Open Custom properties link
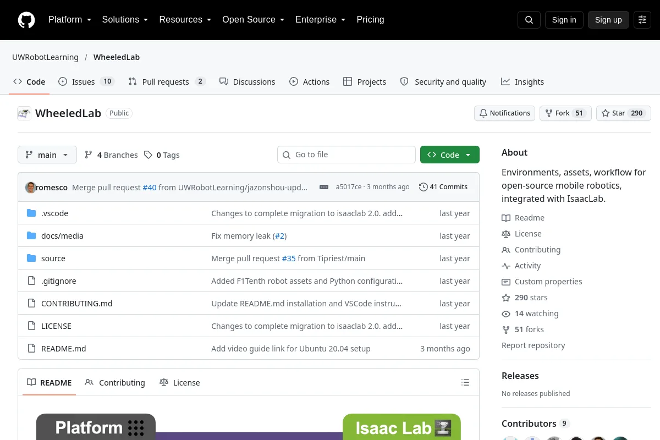This screenshot has width=660, height=440. point(542,282)
